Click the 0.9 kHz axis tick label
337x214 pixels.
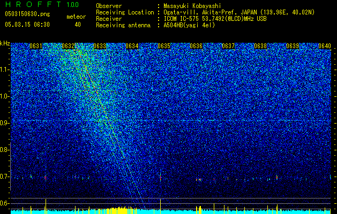coord(4,123)
